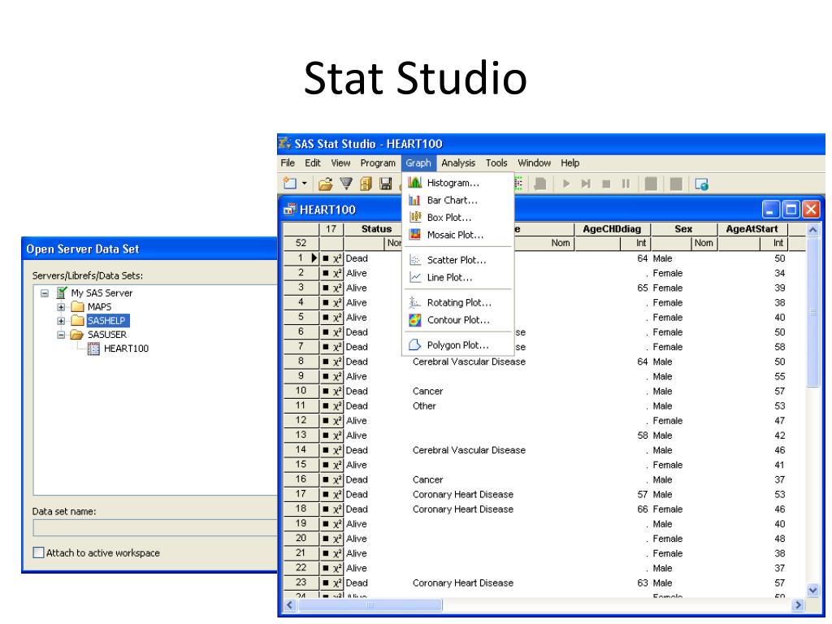Toggle the marker square in row 22
This screenshot has width=832, height=624.
click(x=325, y=568)
